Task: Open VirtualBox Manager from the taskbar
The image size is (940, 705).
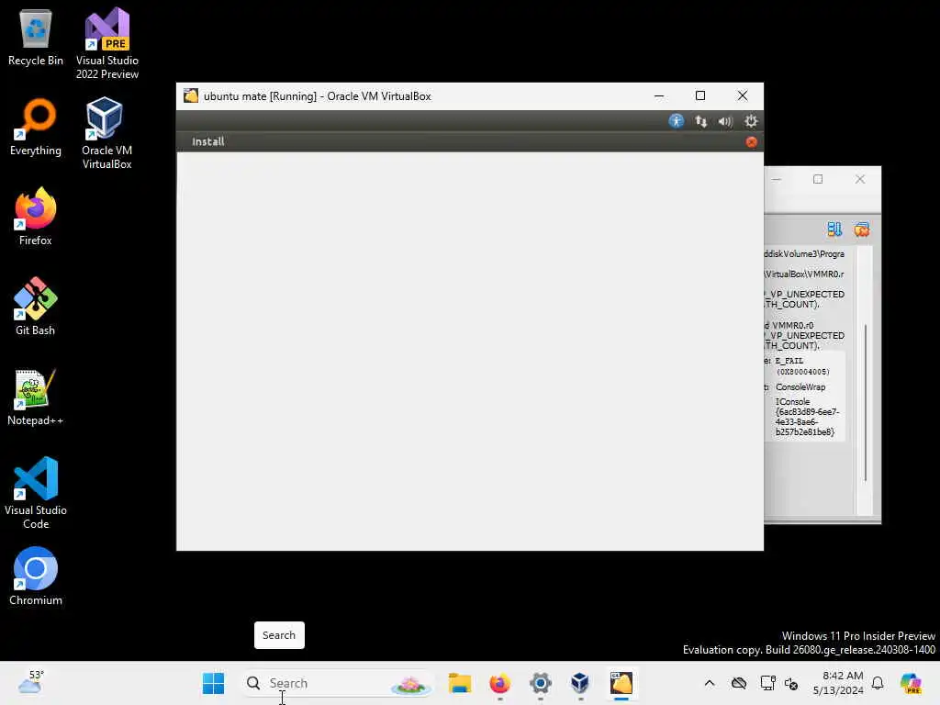Action: point(580,683)
